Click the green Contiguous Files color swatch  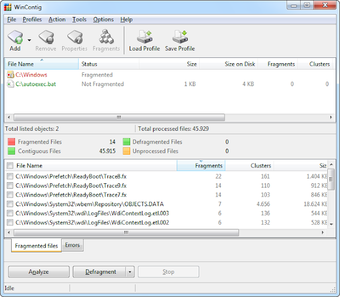[11, 151]
